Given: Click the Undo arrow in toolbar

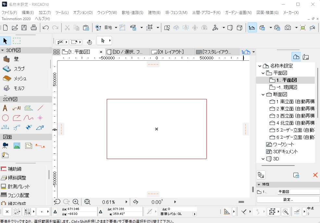Looking at the screenshot, I should click(x=46, y=28).
